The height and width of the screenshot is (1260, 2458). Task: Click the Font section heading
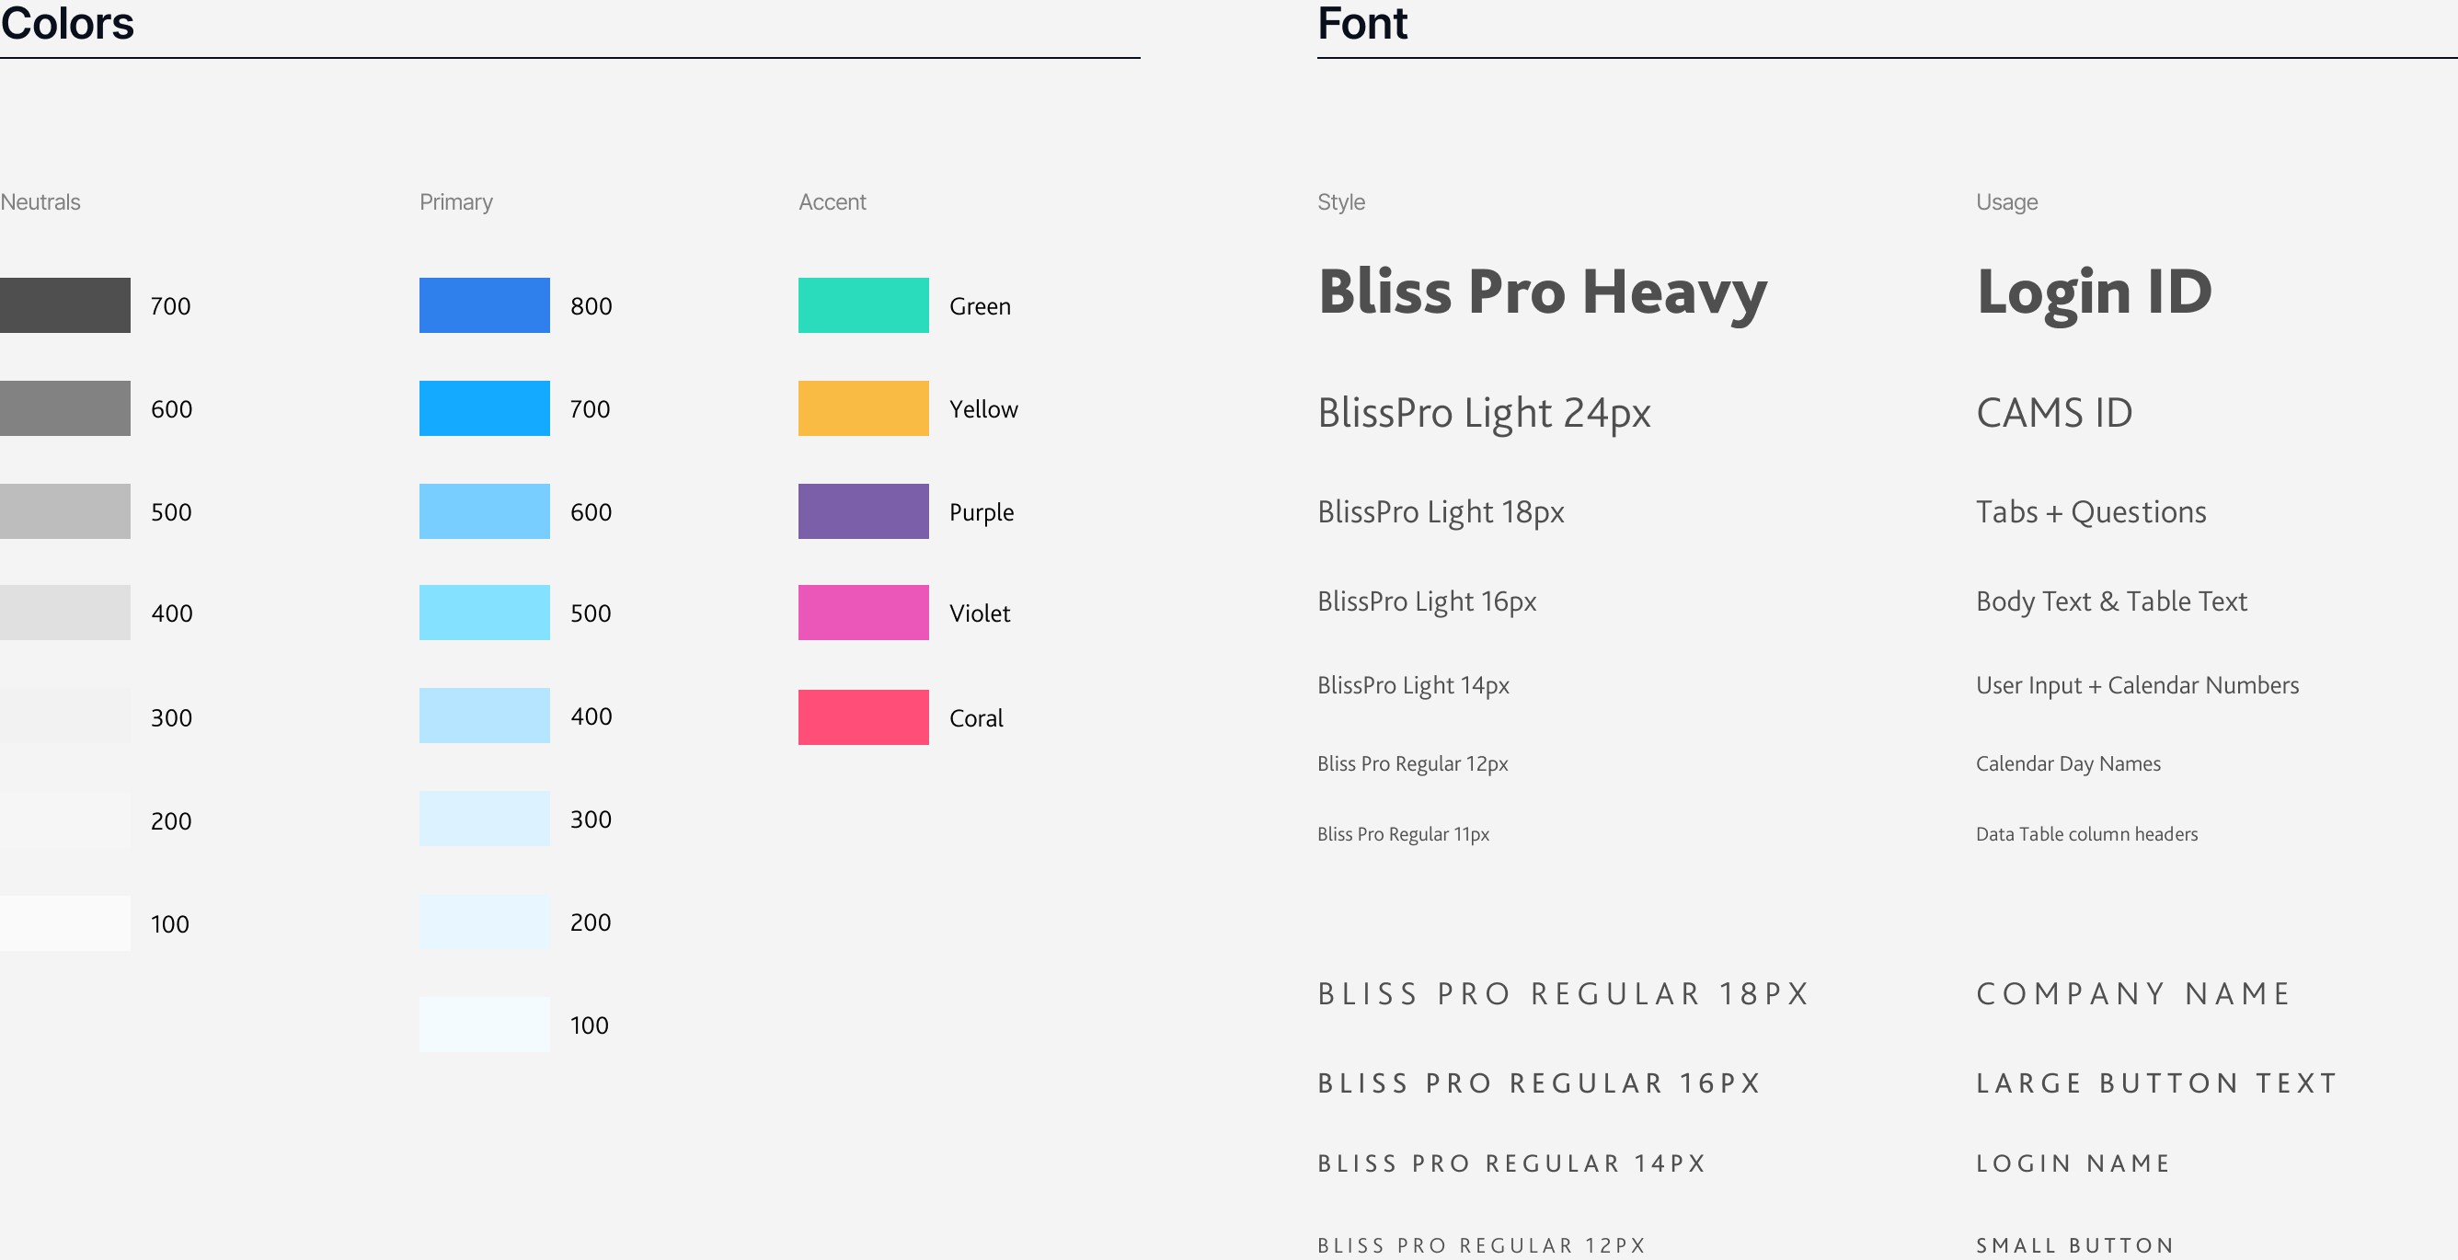click(x=1362, y=23)
